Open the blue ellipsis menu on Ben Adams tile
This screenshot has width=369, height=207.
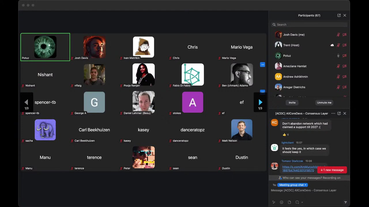click(x=262, y=65)
